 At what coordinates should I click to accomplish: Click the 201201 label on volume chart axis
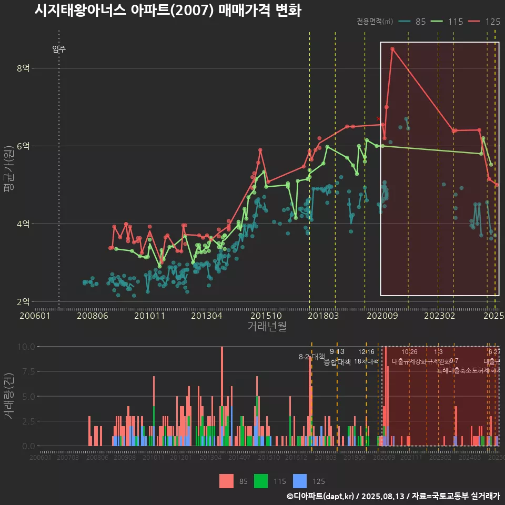point(180,457)
